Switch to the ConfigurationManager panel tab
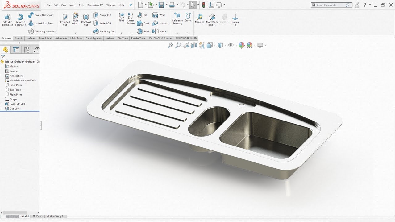Image resolution: width=395 pixels, height=222 pixels. (27, 50)
